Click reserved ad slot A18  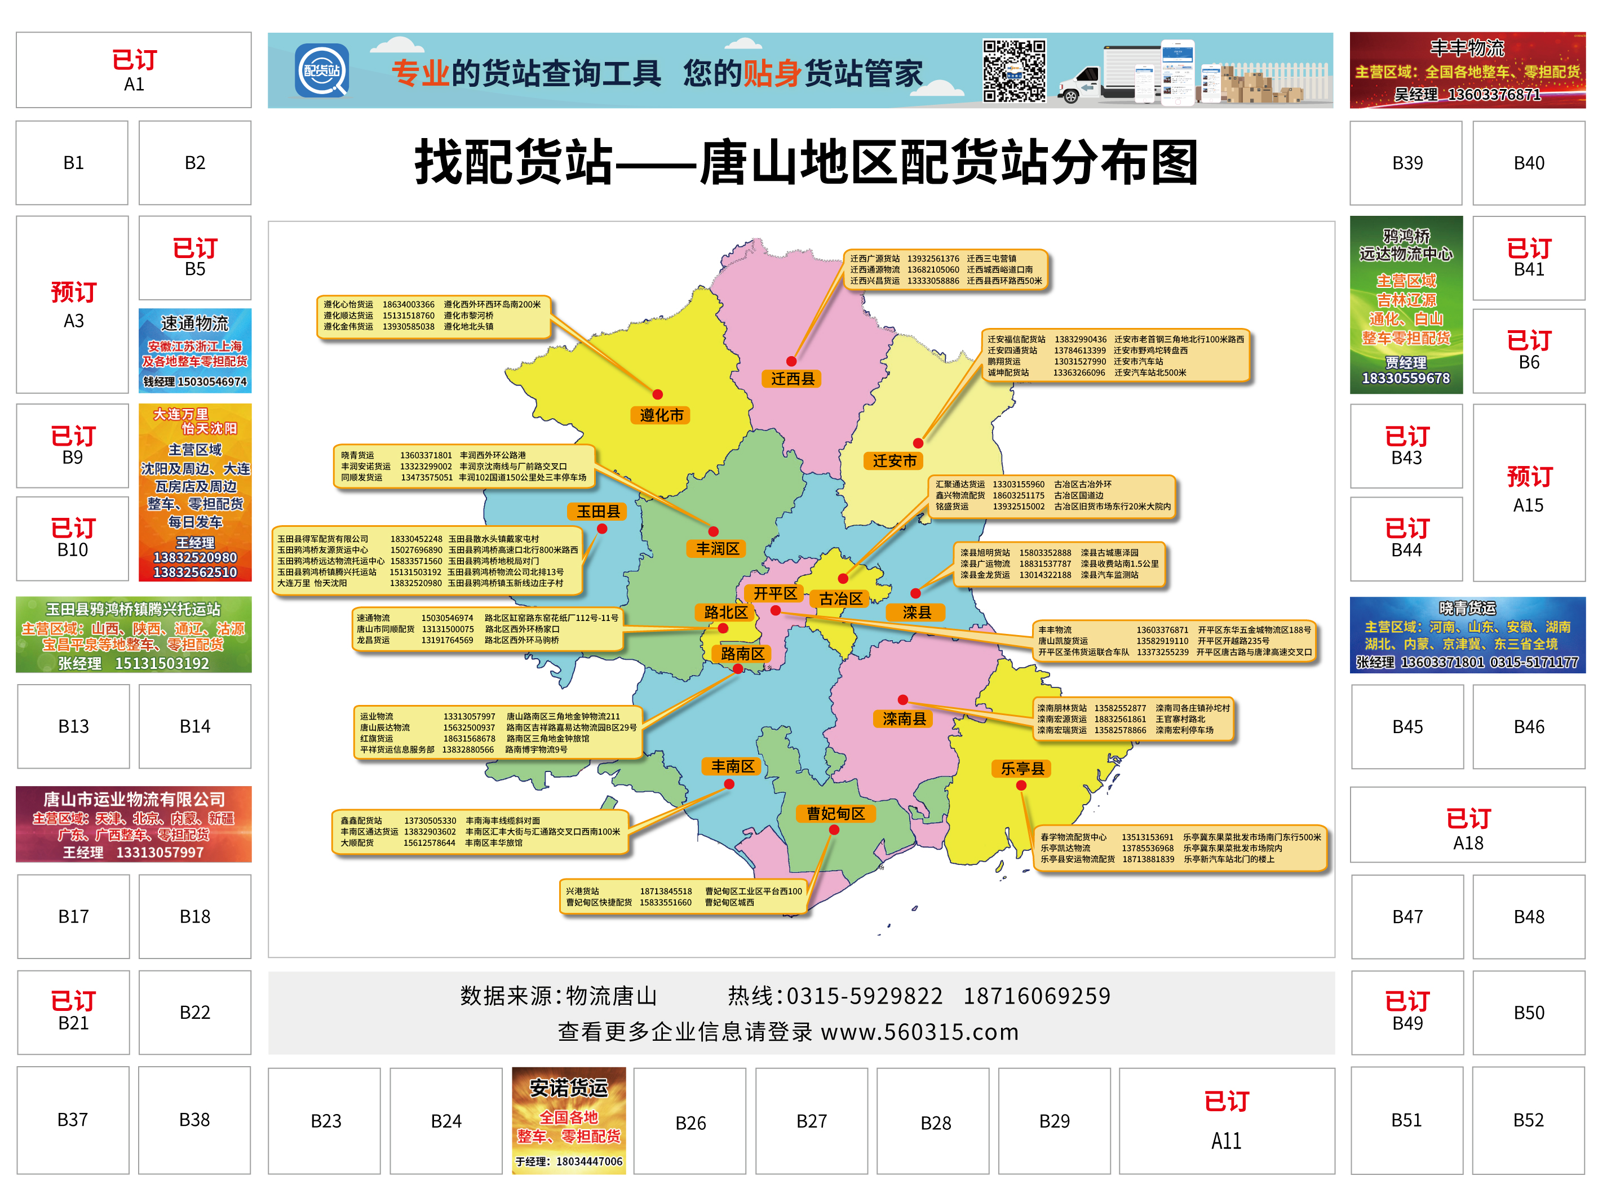point(1468,824)
